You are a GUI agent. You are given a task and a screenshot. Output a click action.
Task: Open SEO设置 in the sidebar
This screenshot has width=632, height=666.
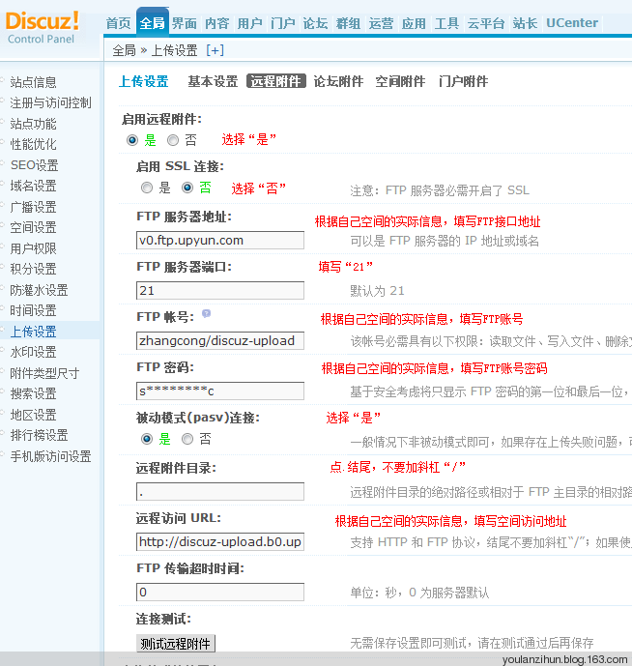[34, 165]
